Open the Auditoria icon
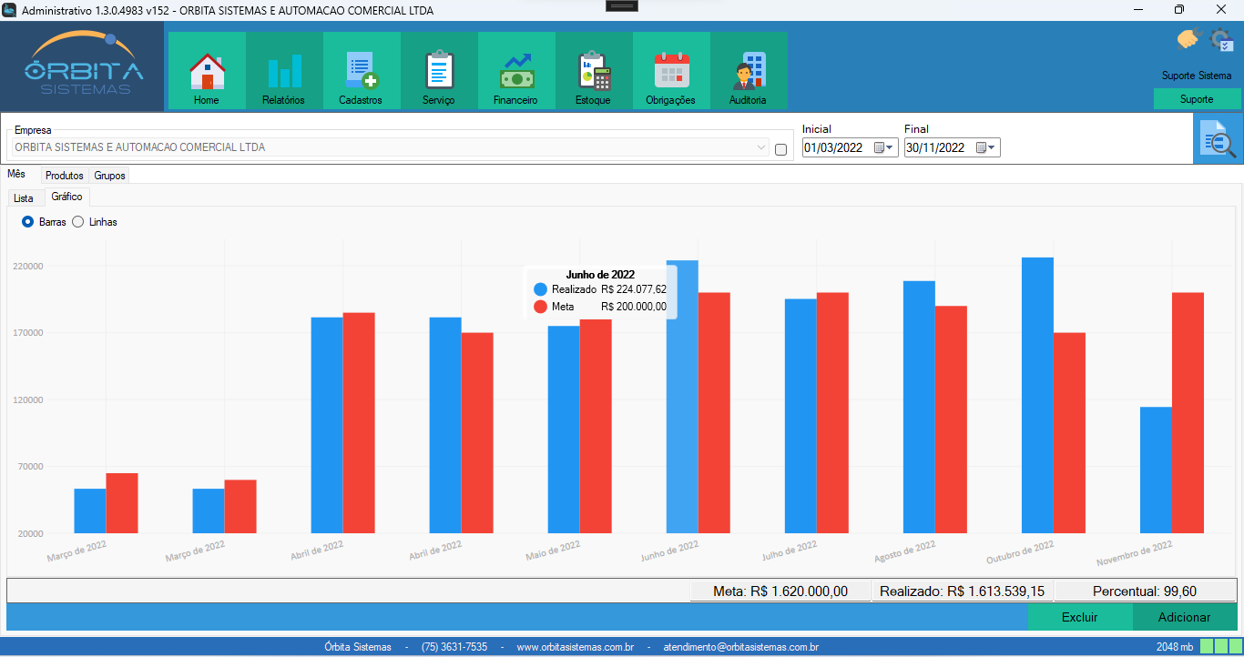1244x657 pixels. click(x=748, y=71)
